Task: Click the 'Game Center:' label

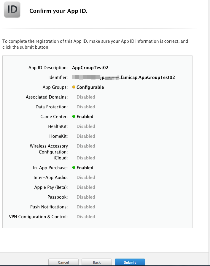Action: click(x=54, y=117)
